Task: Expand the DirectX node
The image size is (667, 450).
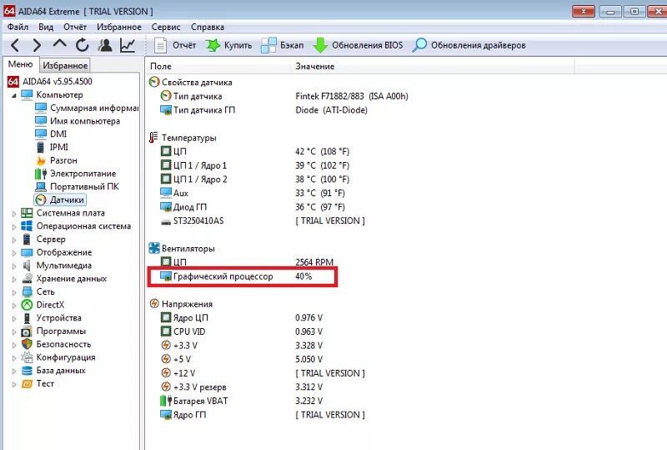Action: click(x=13, y=306)
